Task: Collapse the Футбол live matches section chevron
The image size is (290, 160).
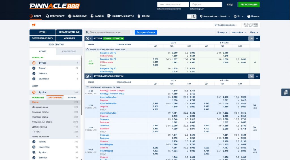Action: click(257, 38)
